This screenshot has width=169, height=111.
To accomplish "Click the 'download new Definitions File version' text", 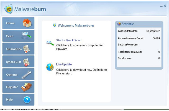I will [81, 72].
